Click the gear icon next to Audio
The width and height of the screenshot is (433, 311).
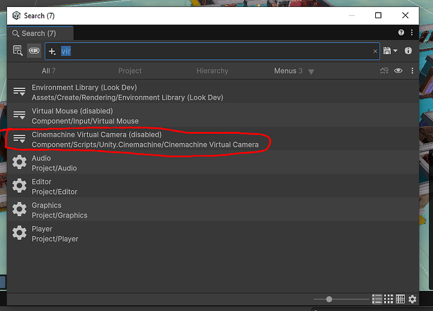[19, 162]
